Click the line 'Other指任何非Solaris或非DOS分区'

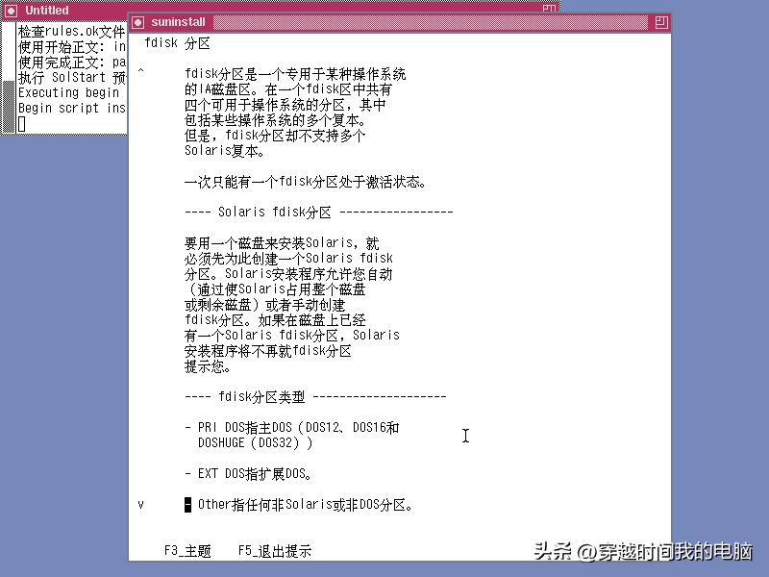point(305,504)
